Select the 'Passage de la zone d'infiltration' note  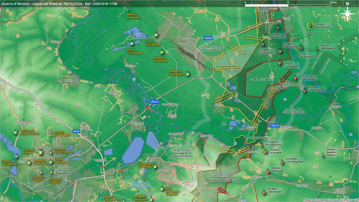(224, 177)
